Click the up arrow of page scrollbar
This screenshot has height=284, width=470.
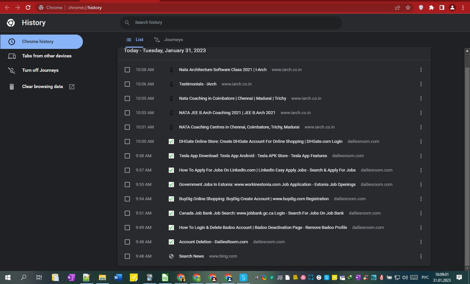[x=467, y=51]
